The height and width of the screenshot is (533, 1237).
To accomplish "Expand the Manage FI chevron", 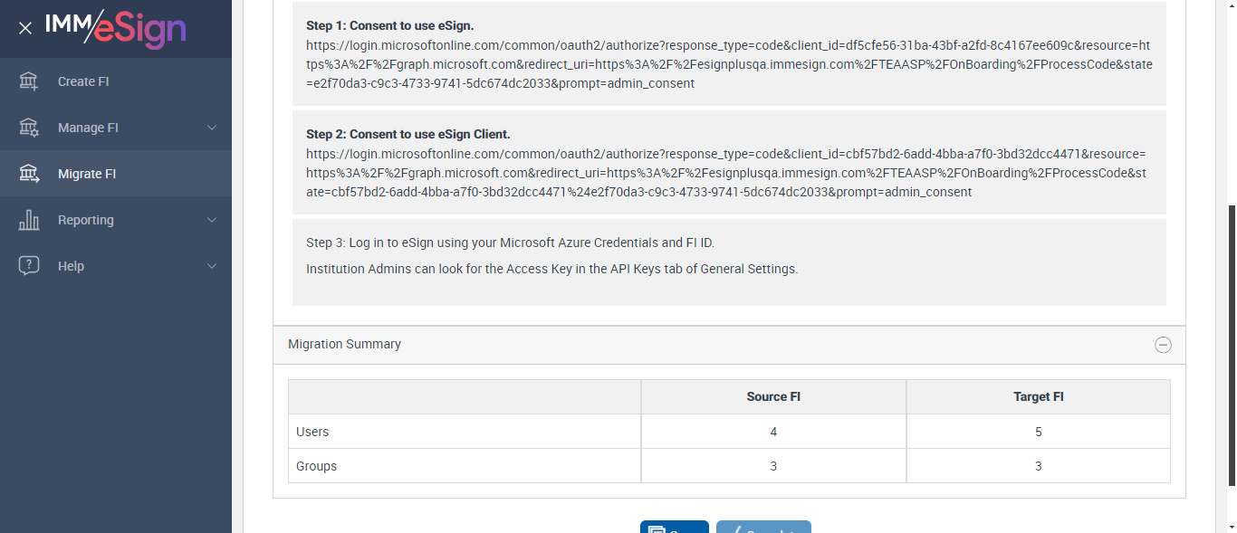I will click(212, 128).
